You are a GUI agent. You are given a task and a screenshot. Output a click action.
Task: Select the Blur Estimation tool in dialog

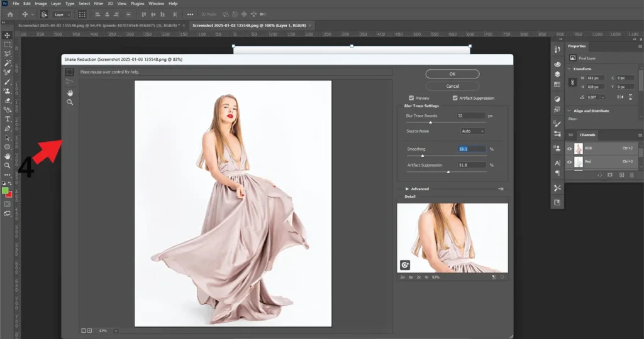pyautogui.click(x=70, y=72)
